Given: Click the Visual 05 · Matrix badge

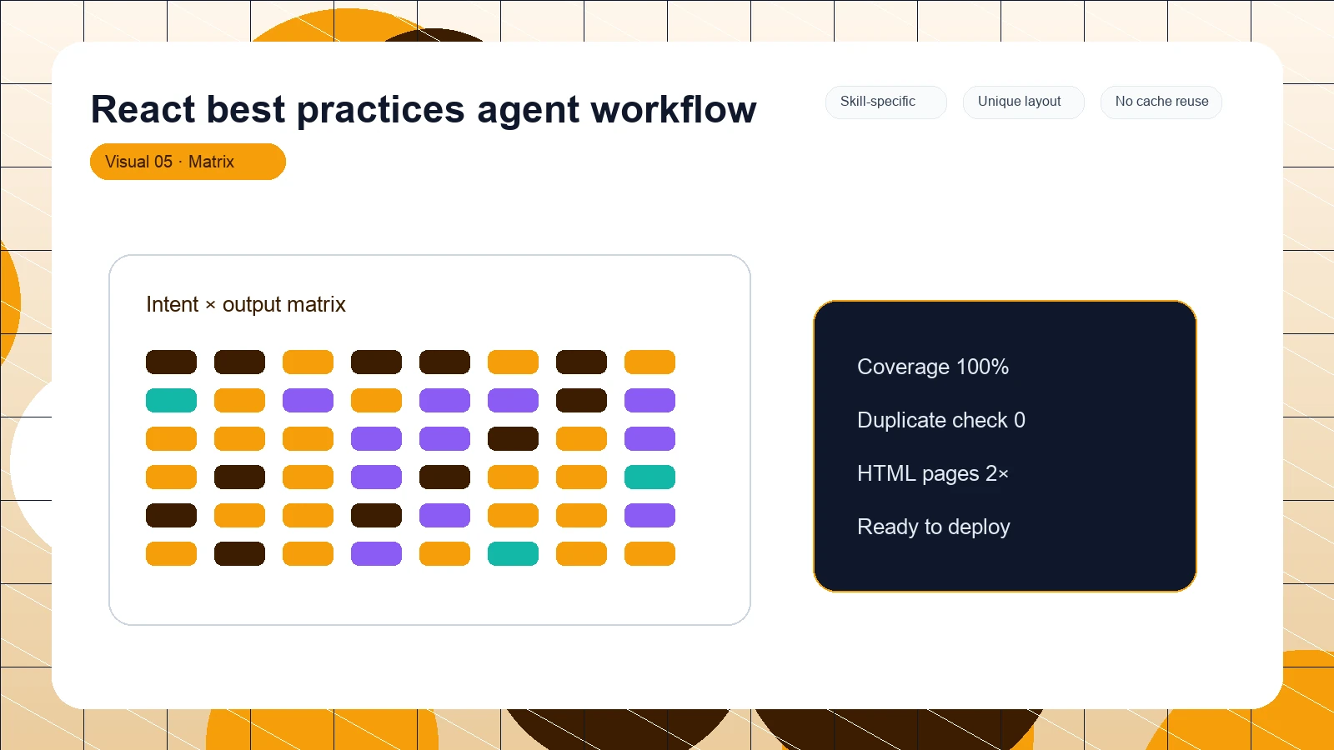Looking at the screenshot, I should pos(188,162).
